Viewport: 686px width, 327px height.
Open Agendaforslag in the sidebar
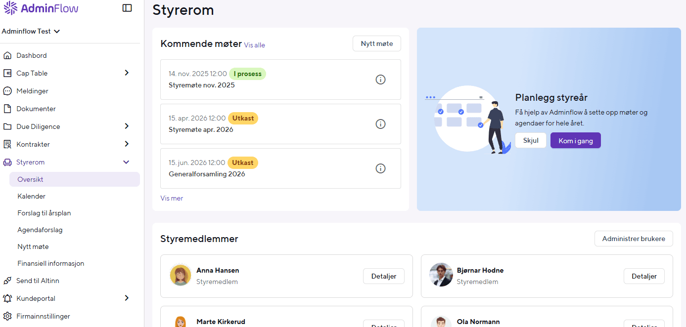(40, 230)
